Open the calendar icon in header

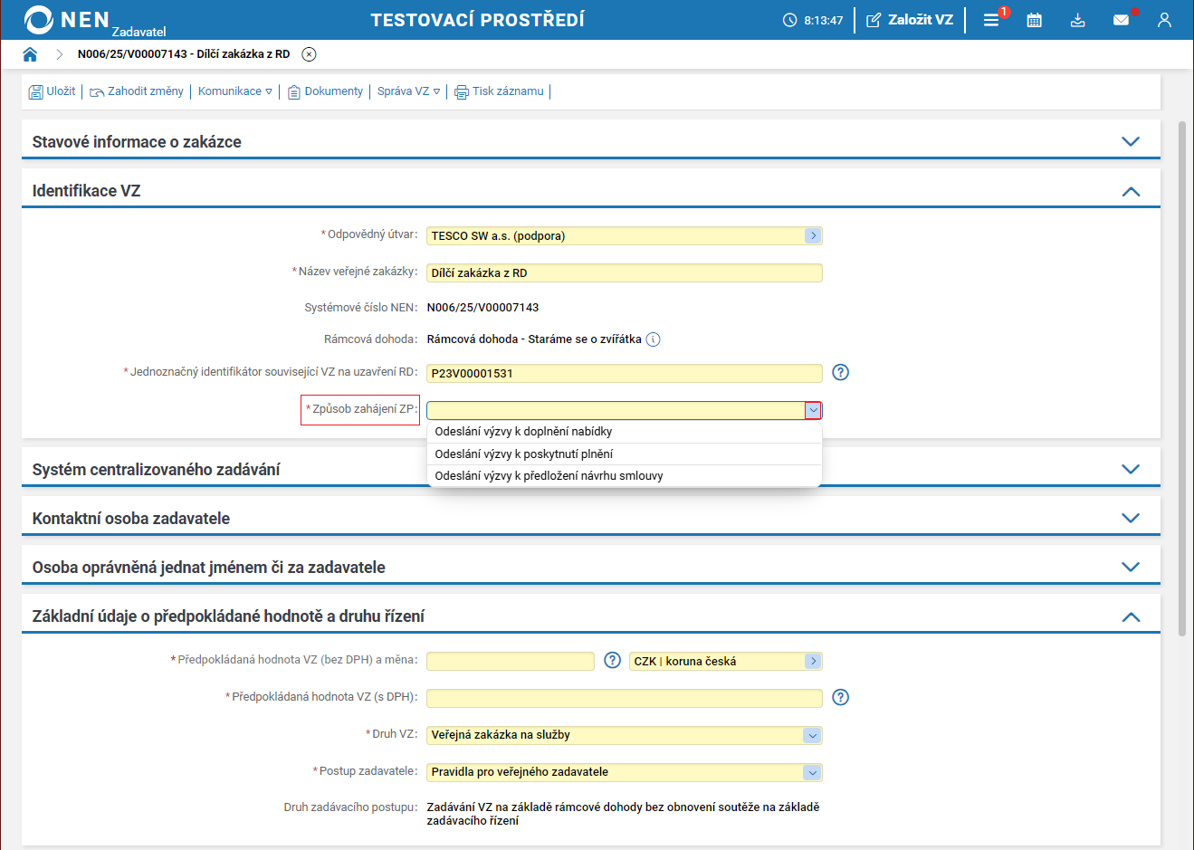(1034, 20)
